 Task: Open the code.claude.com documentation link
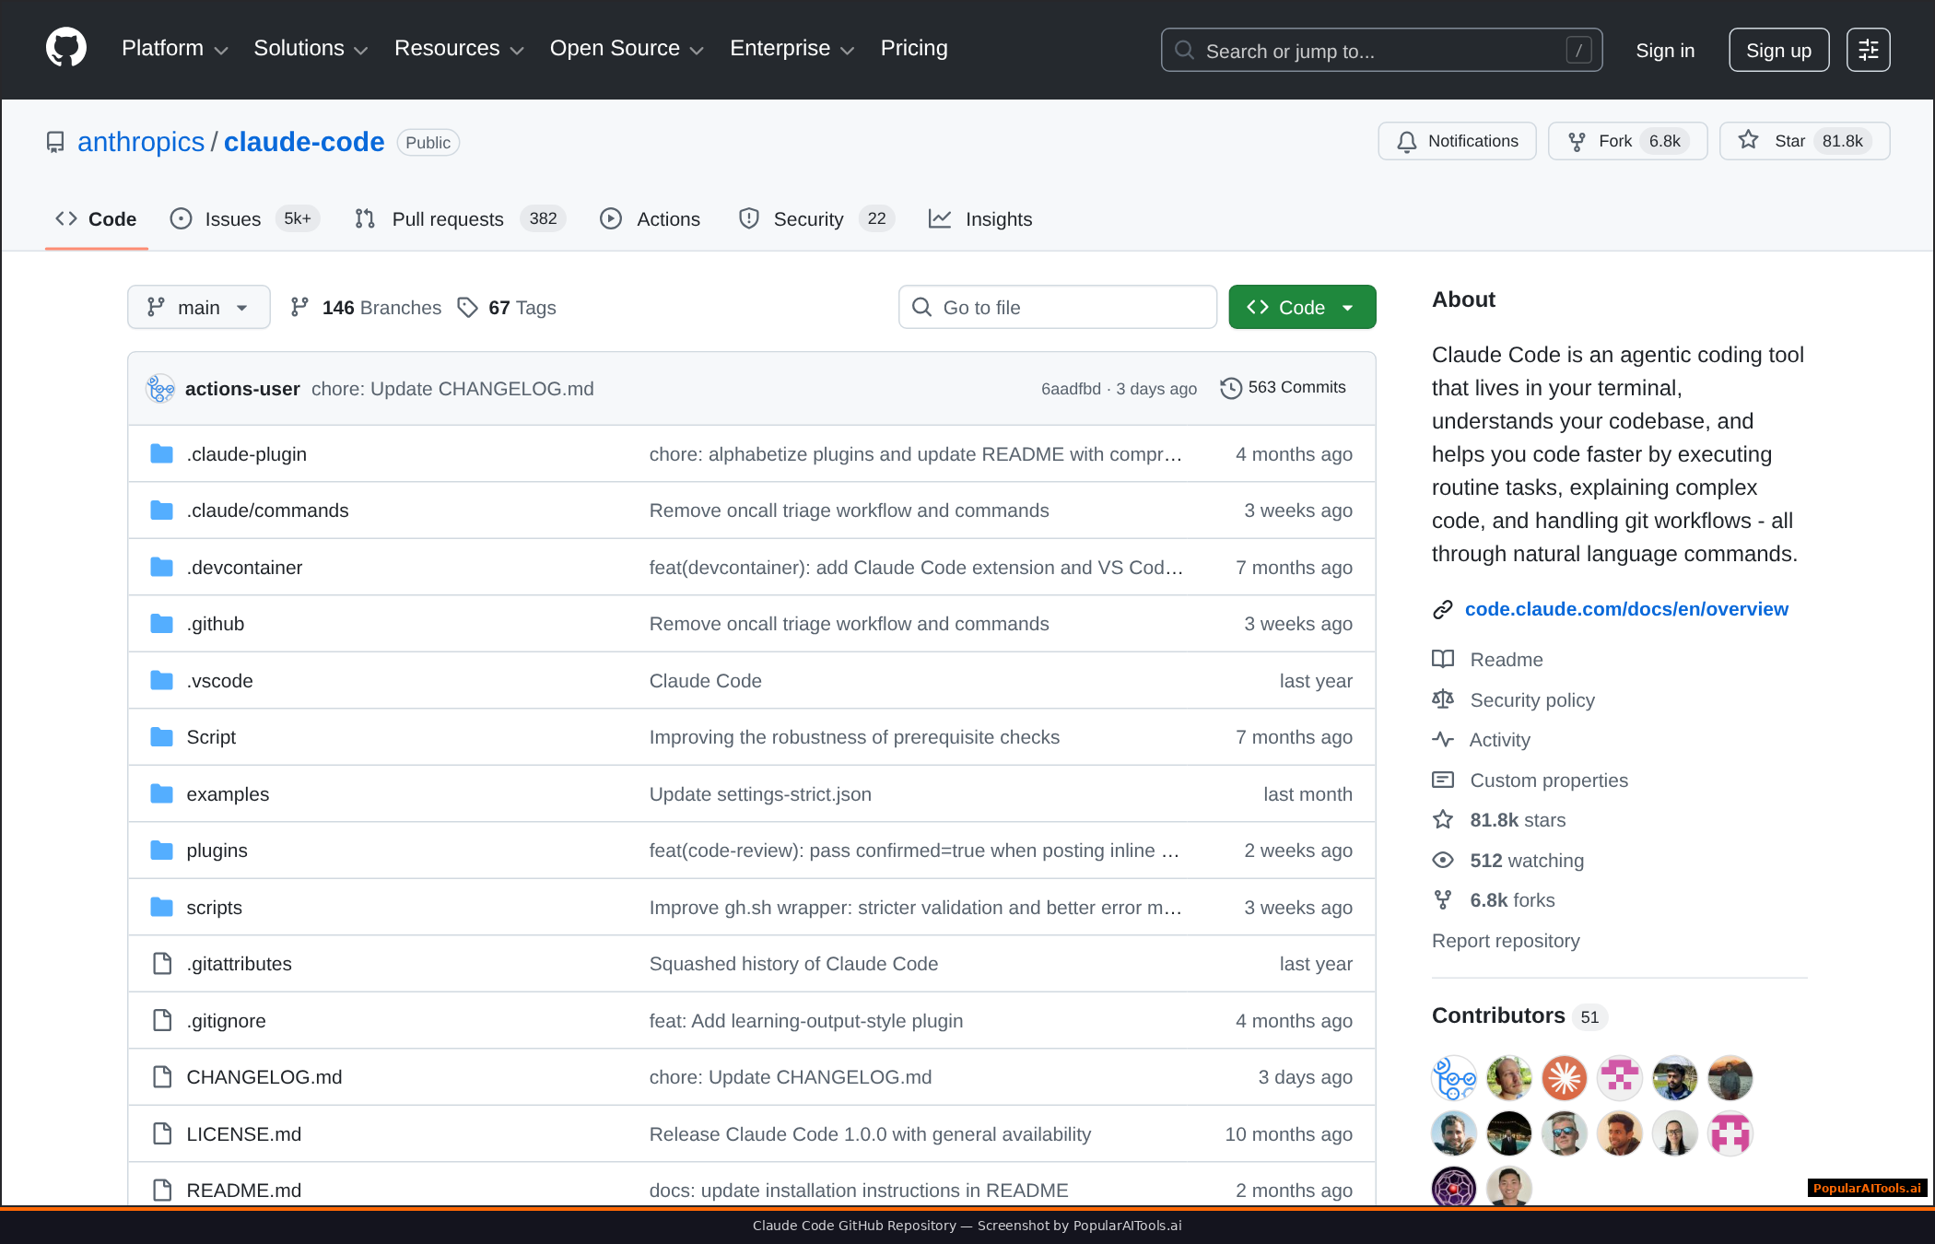1626,609
